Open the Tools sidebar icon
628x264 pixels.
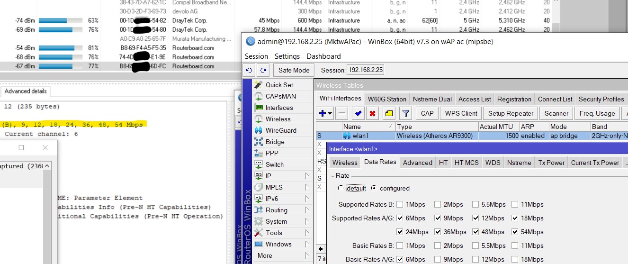[x=258, y=233]
